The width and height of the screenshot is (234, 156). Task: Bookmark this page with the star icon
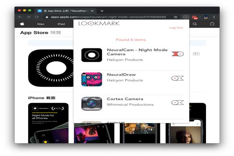(175, 17)
